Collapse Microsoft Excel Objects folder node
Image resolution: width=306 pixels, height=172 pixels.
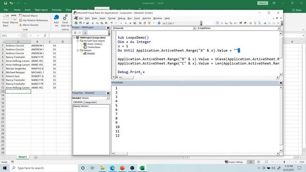tap(77, 41)
